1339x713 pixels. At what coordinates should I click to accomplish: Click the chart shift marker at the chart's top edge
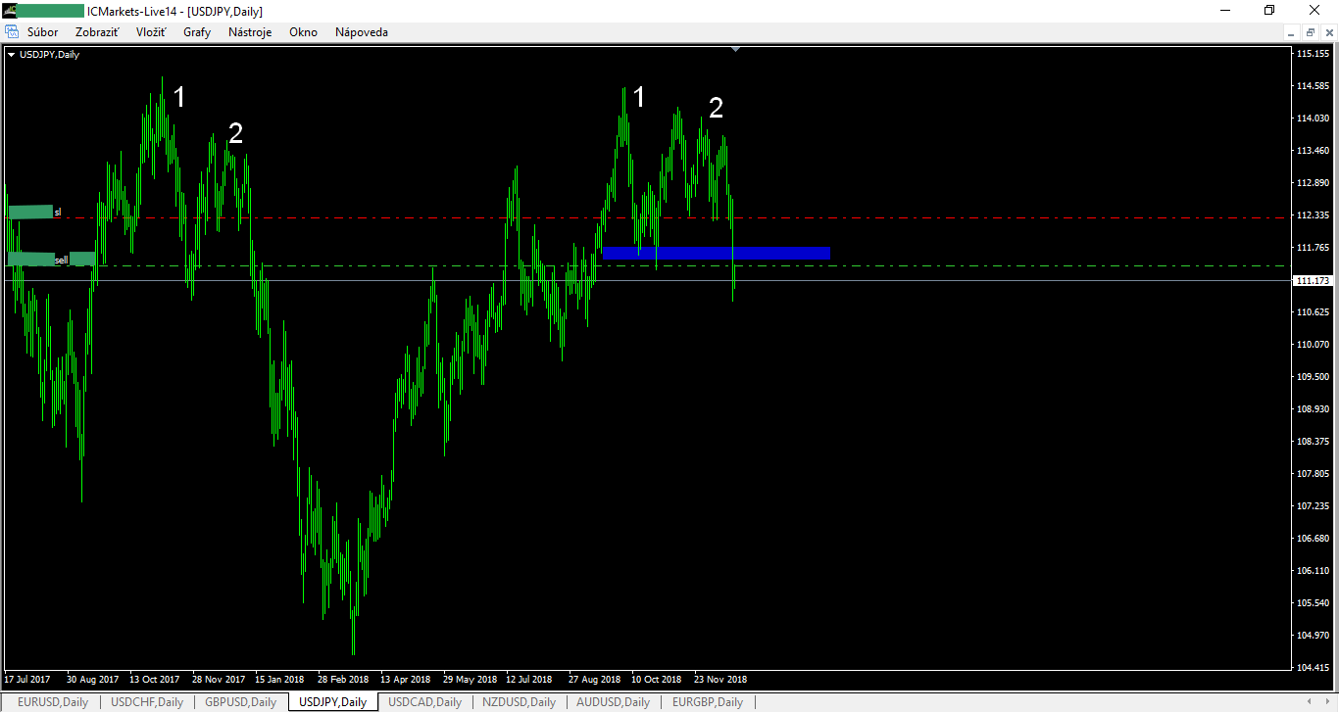(x=735, y=49)
